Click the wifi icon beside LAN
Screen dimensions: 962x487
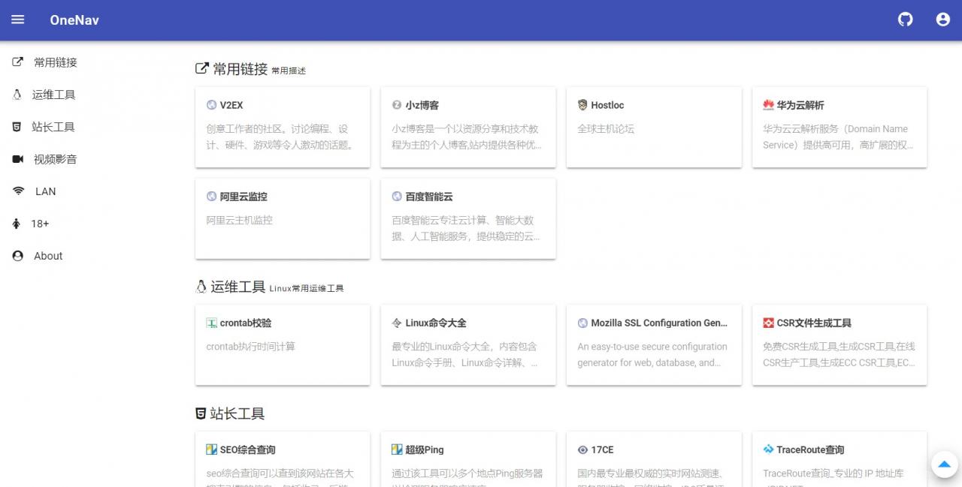point(19,191)
